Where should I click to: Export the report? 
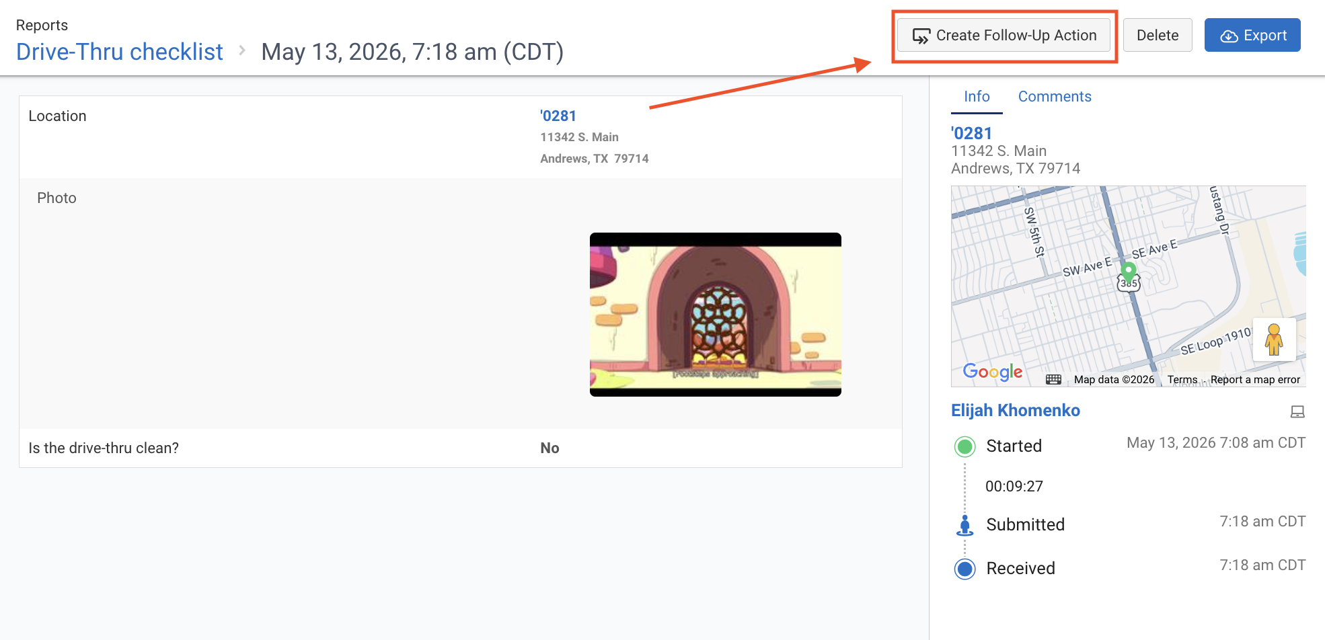[x=1252, y=35]
